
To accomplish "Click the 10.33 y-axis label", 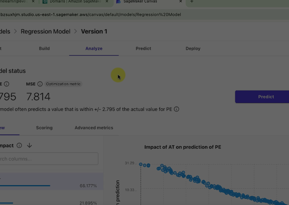I will 131,190.
